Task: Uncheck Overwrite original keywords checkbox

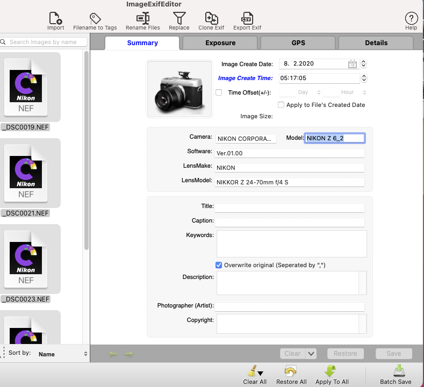Action: pos(219,265)
